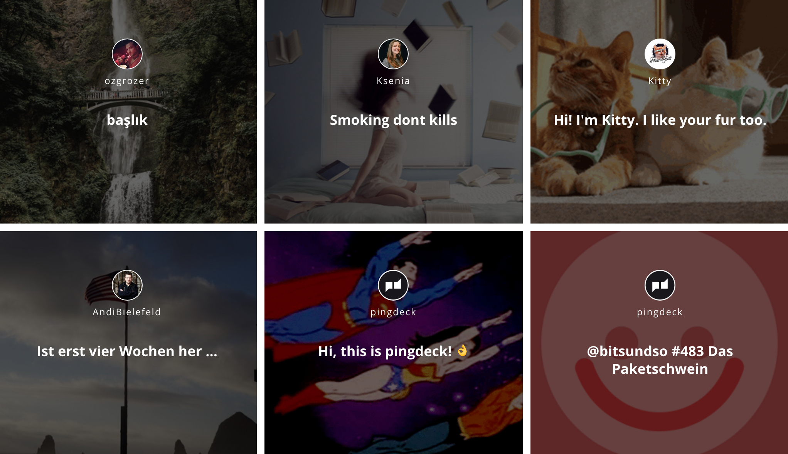Open pingdeck username on Superman card
This screenshot has height=454, width=788.
[x=393, y=312]
